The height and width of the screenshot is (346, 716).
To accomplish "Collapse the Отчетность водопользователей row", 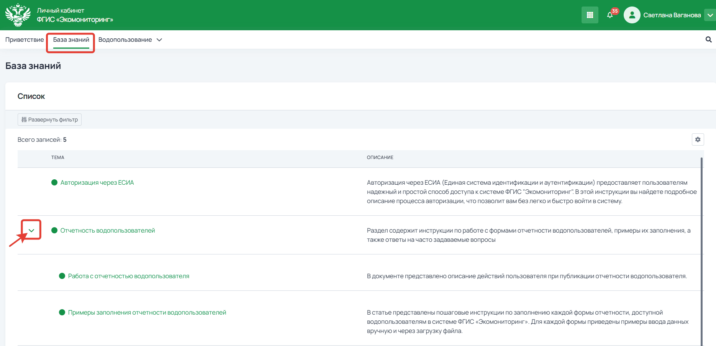I will tap(31, 230).
